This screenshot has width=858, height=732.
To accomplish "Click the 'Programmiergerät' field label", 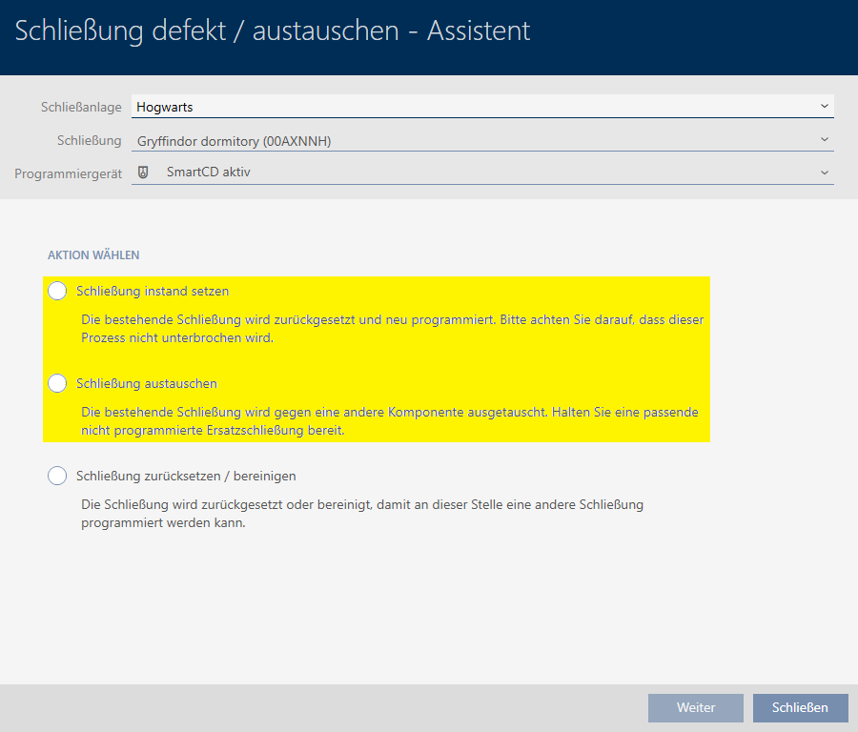I will pyautogui.click(x=68, y=173).
